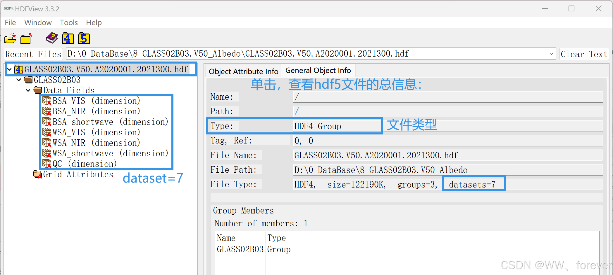
Task: Click the open file toolbar icon
Action: pyautogui.click(x=10, y=38)
